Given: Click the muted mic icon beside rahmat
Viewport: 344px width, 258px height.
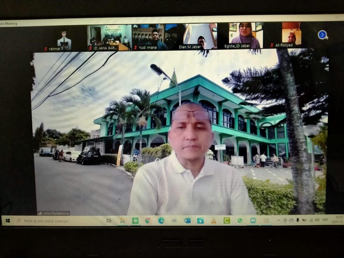Looking at the screenshot, I should pos(46,49).
